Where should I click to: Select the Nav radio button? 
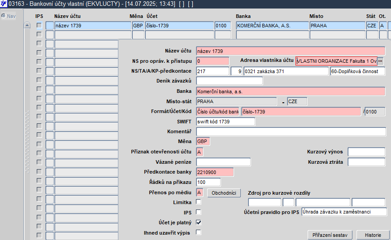coord(4,16)
